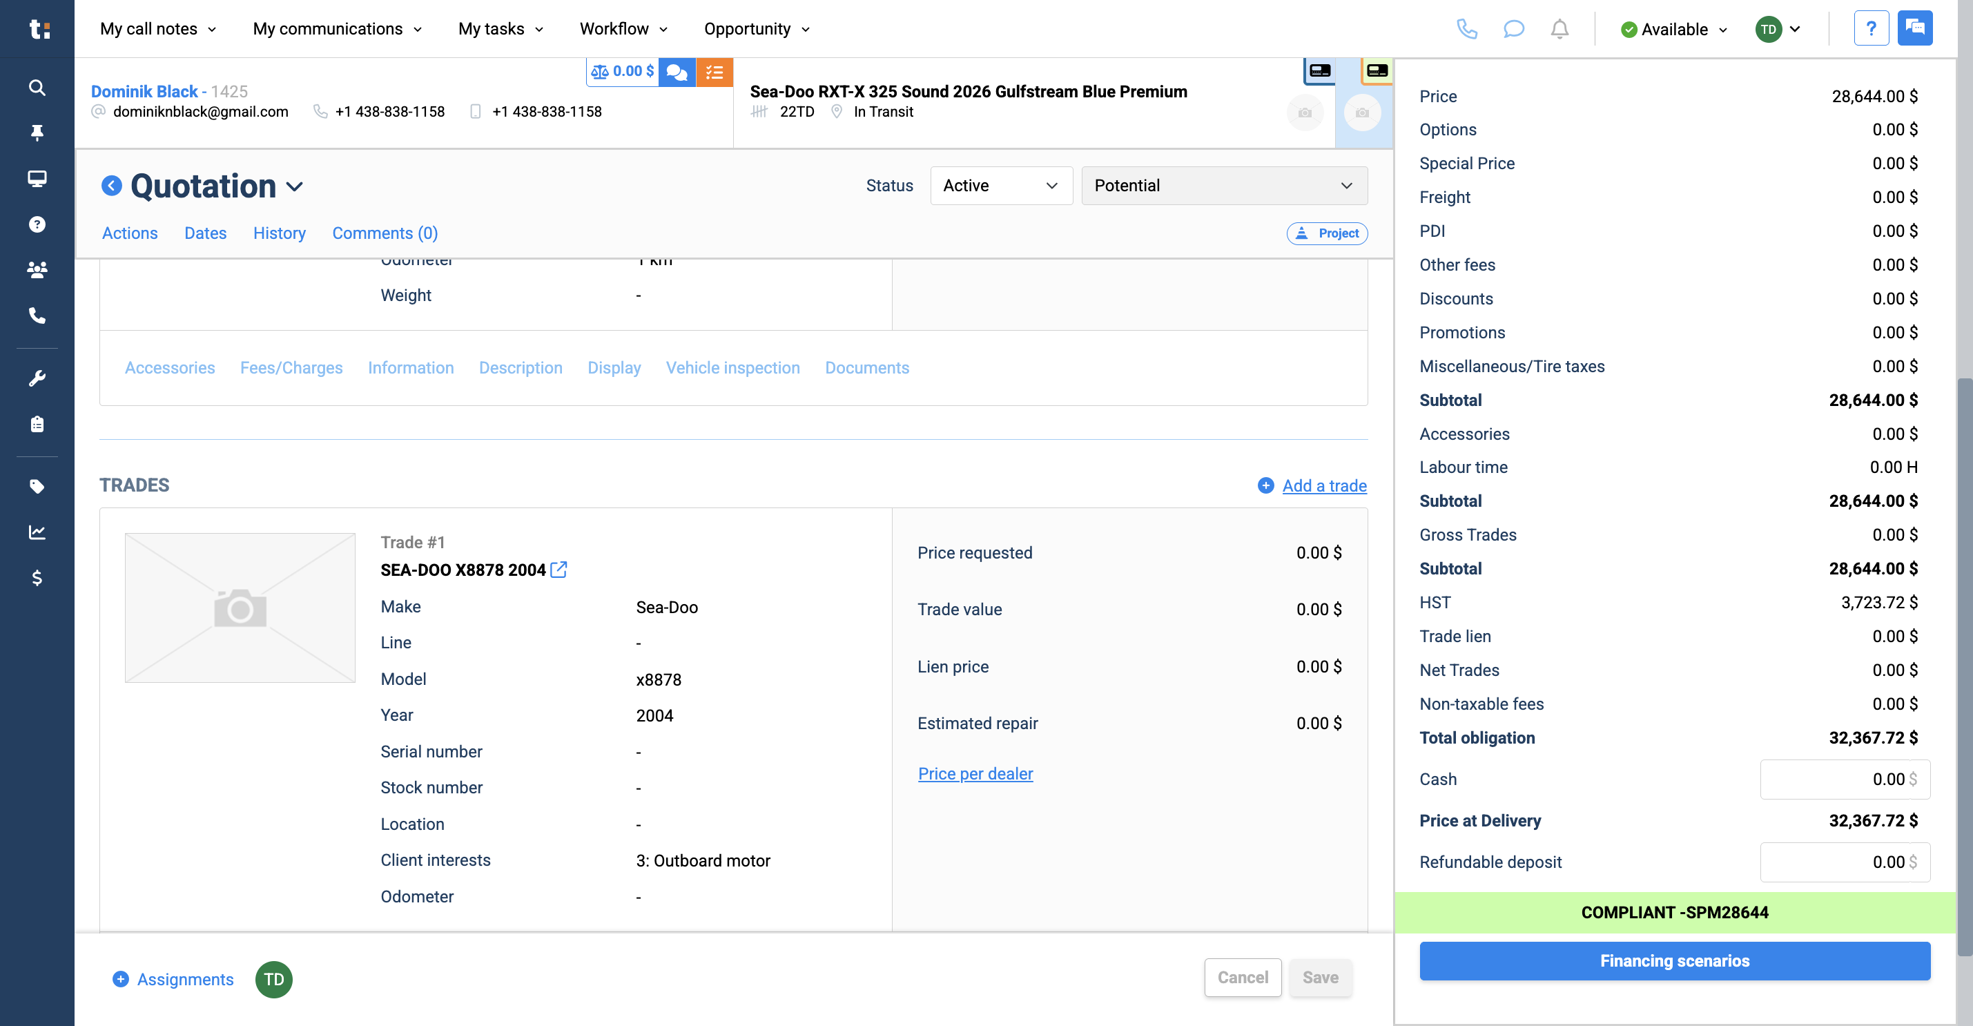Image resolution: width=1973 pixels, height=1026 pixels.
Task: Click the top bar phone call icon
Action: click(x=1466, y=29)
